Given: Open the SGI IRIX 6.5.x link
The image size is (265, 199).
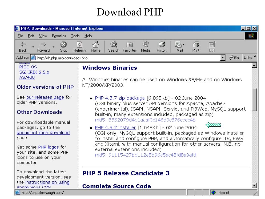Looking at the screenshot, I should pyautogui.click(x=34, y=72).
